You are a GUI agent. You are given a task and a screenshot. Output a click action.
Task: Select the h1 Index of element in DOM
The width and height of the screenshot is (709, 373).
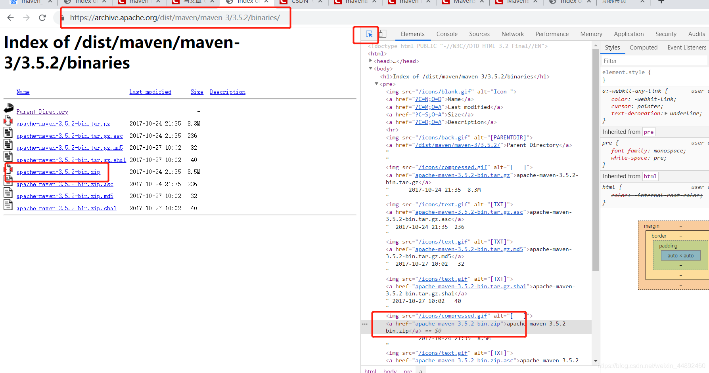[x=465, y=76]
